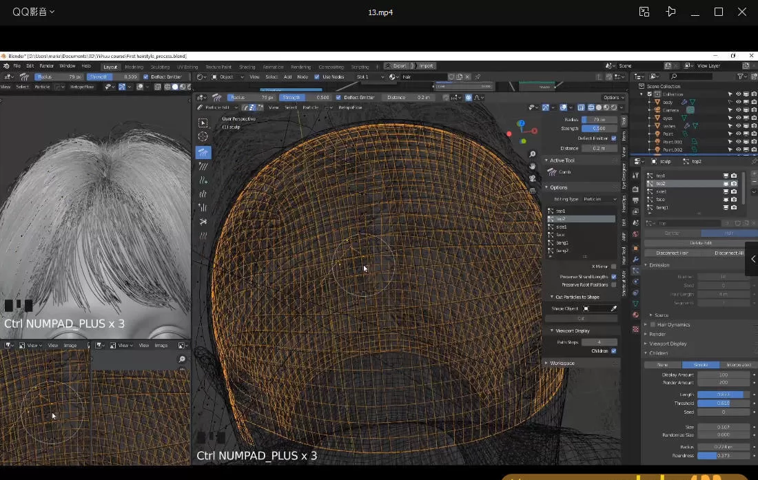Hide the body object with its eye toggle
This screenshot has height=480, width=758.
click(x=738, y=102)
